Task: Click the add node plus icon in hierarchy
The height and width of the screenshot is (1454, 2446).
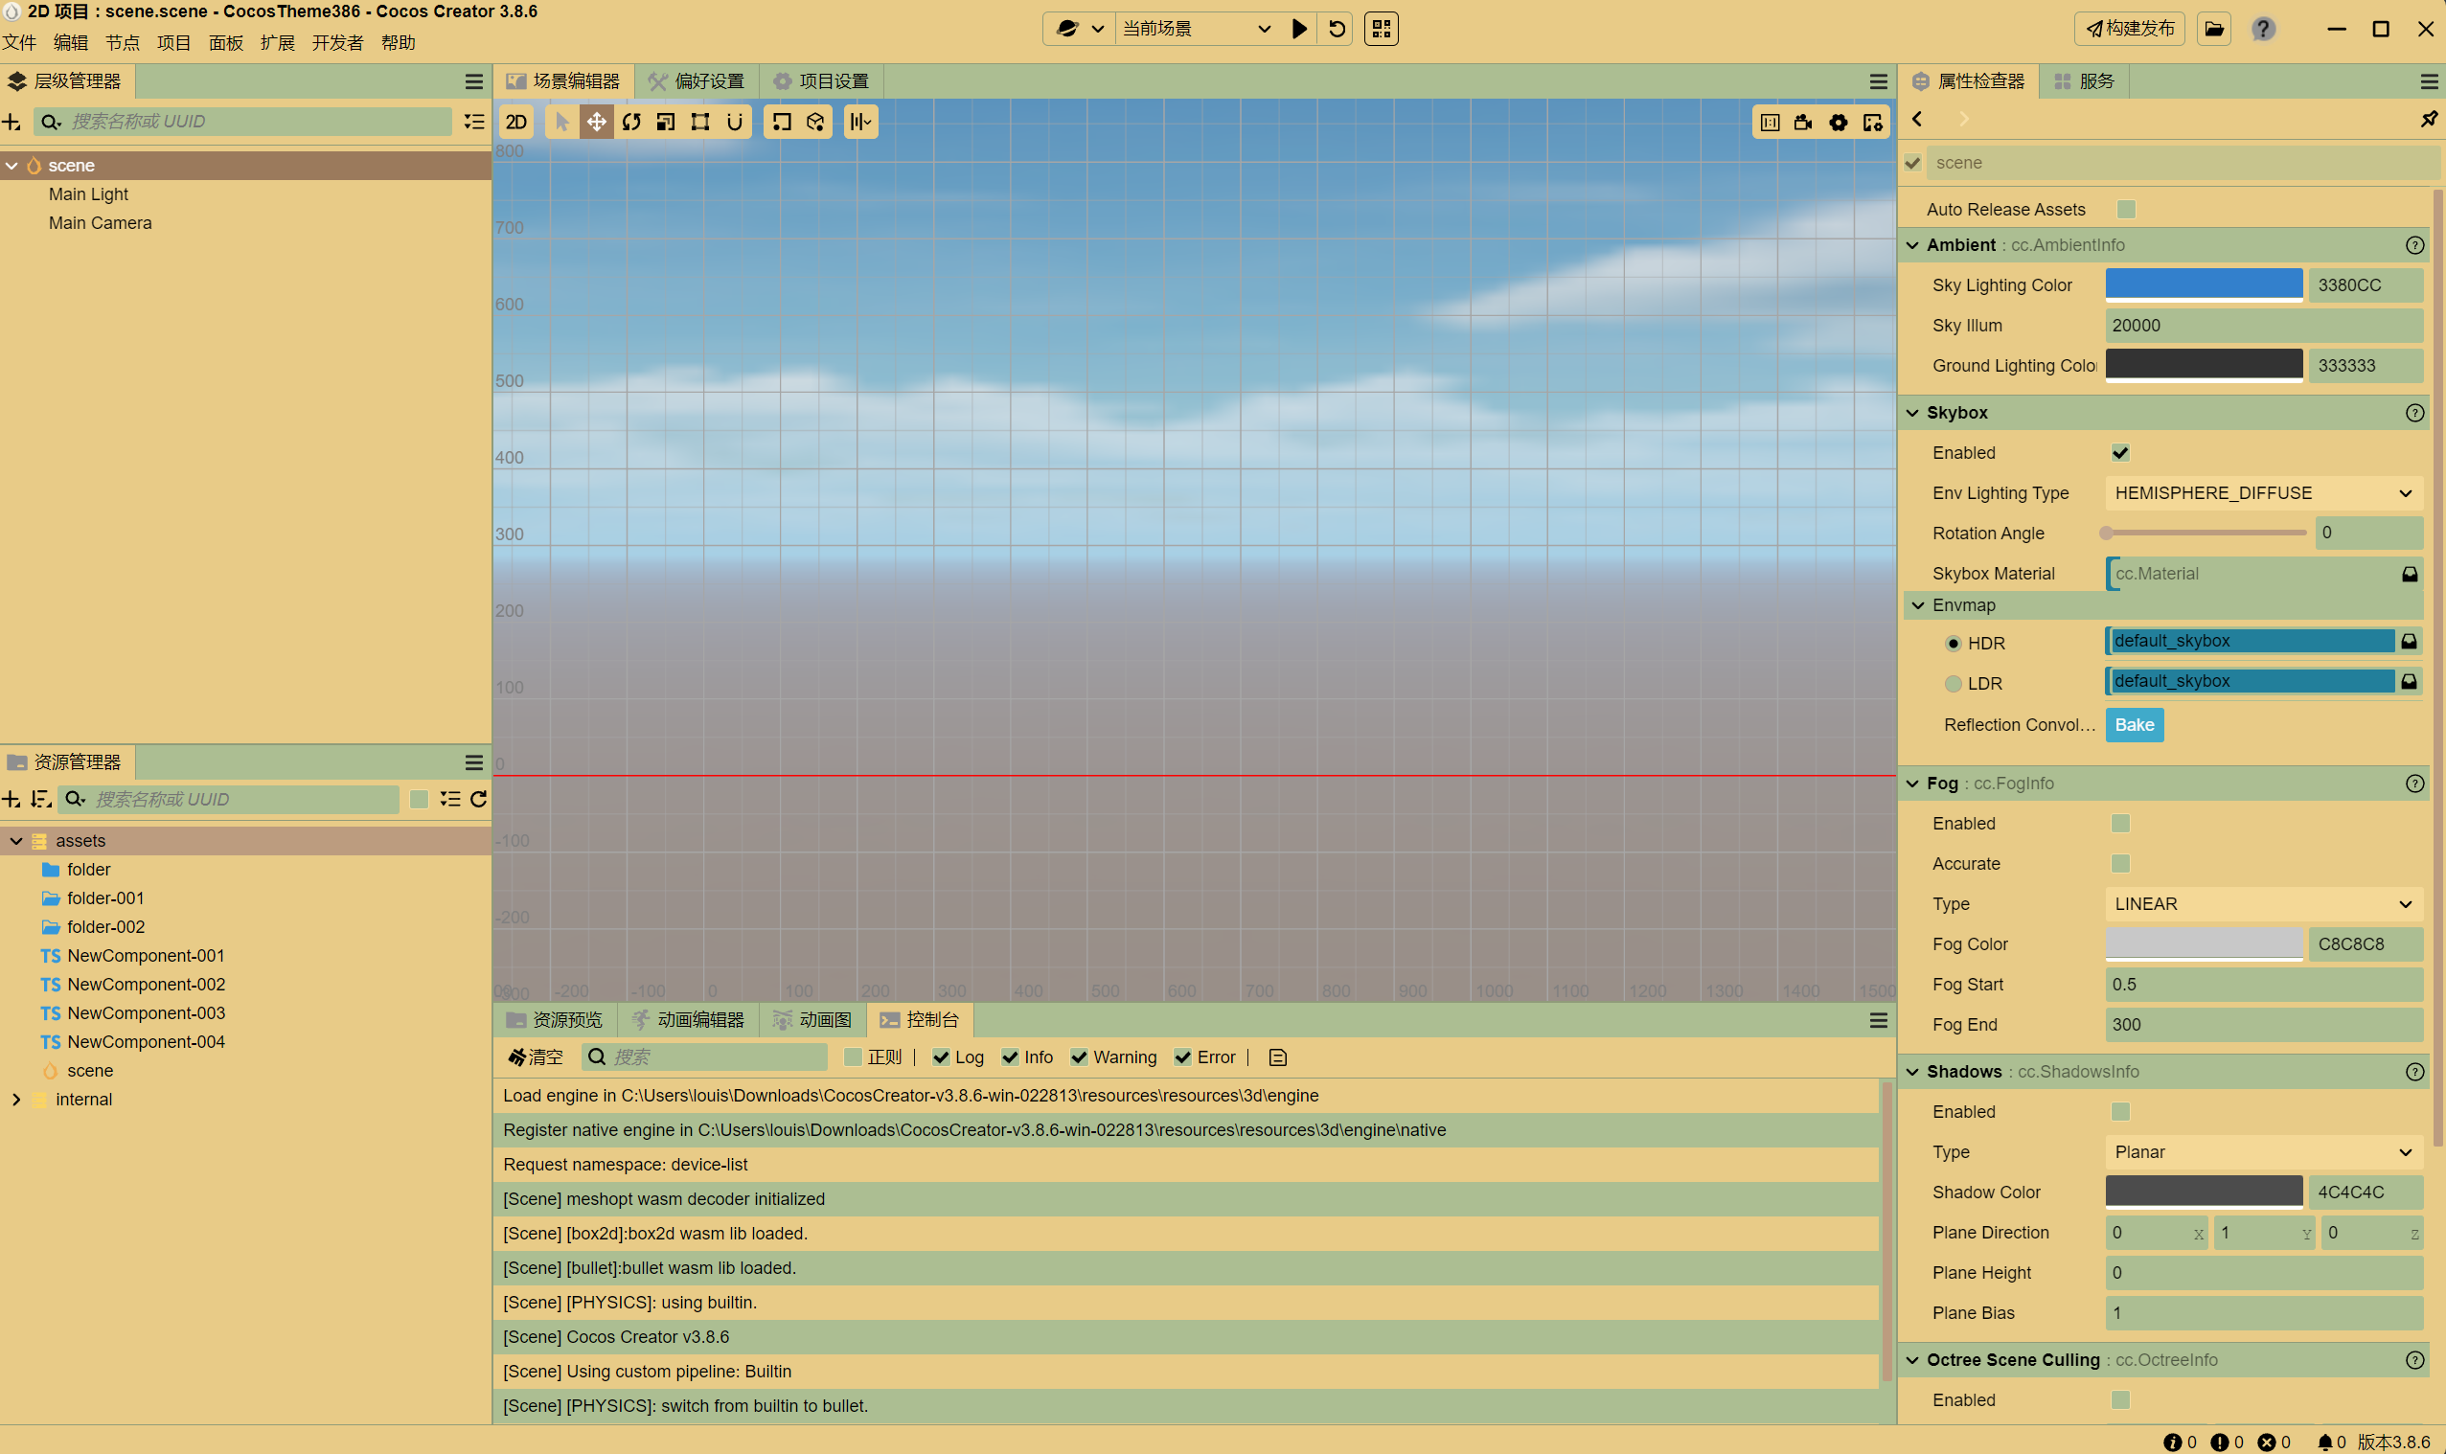Action: coord(11,122)
